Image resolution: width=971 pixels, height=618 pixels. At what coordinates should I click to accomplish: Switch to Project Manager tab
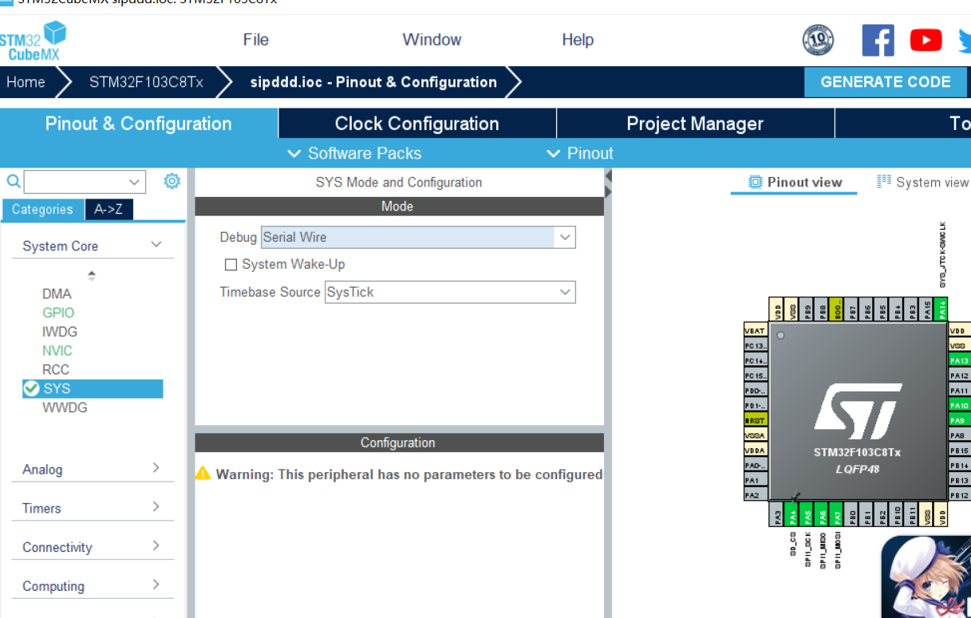[x=695, y=124]
